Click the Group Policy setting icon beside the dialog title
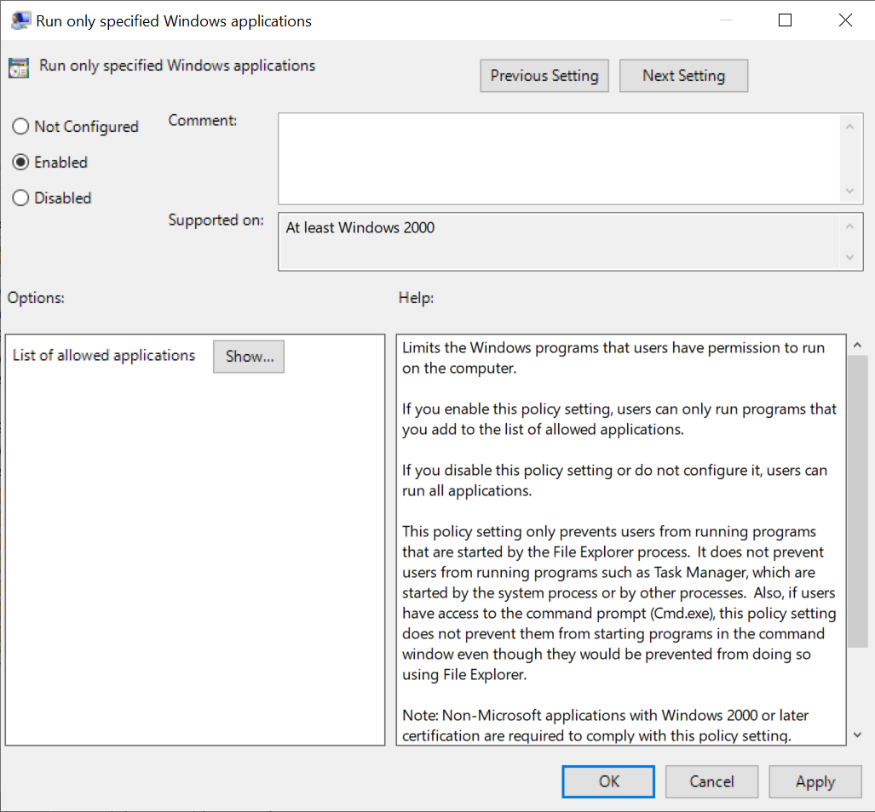The image size is (875, 812). pos(19,66)
